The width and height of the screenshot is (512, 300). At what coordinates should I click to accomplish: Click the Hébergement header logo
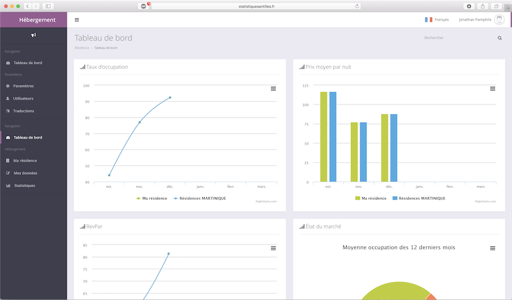point(37,19)
